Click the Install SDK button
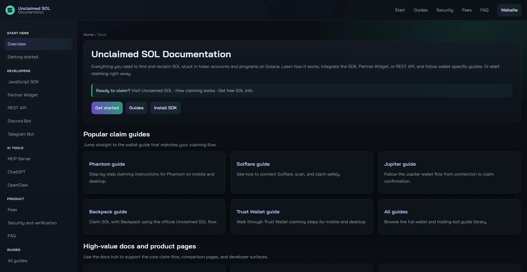The image size is (527, 272). point(165,108)
